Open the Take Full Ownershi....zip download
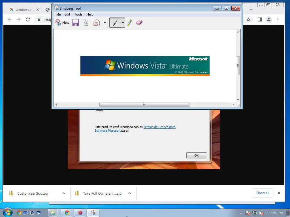This screenshot has height=217, width=290. tap(102, 193)
